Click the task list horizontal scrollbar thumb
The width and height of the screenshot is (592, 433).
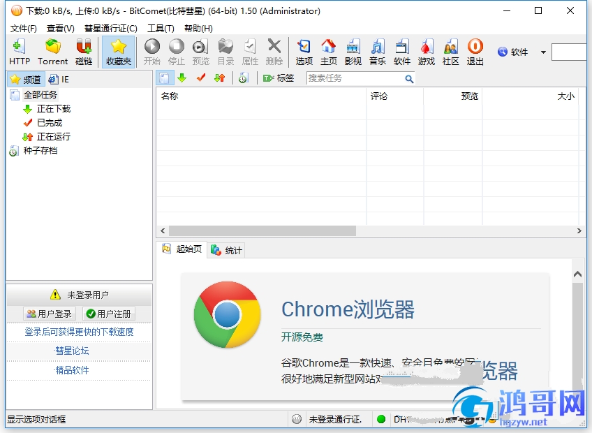pyautogui.click(x=262, y=231)
